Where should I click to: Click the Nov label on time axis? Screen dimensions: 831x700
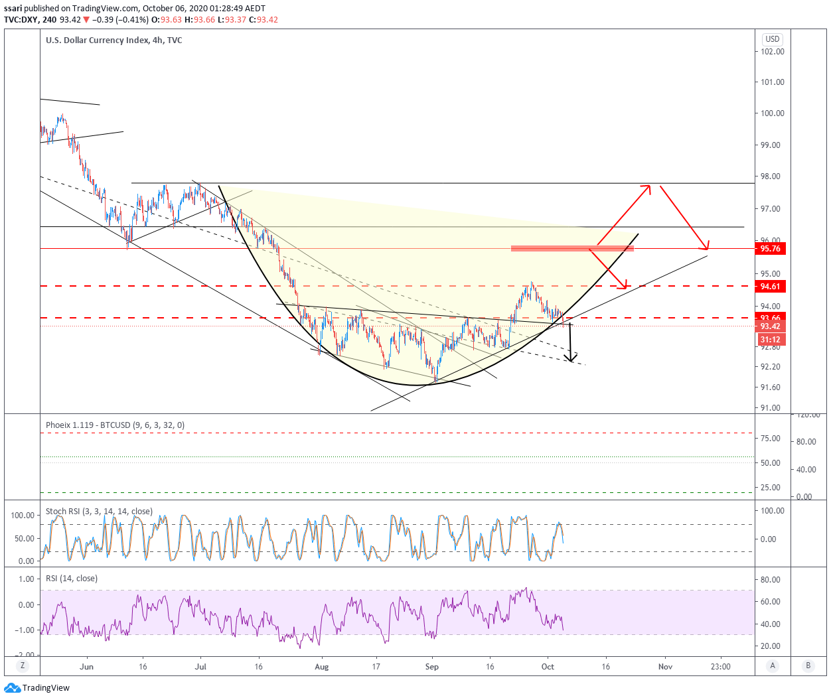click(x=665, y=667)
